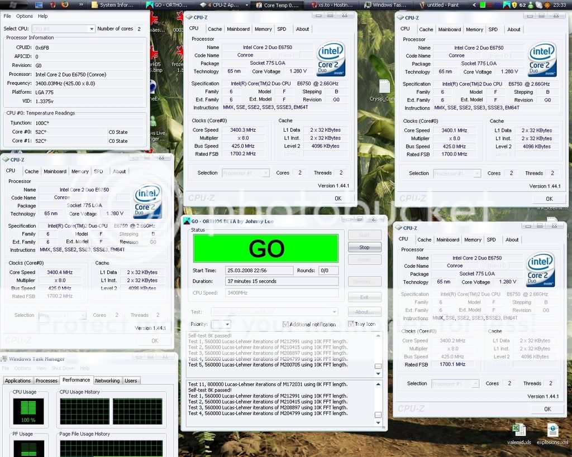The width and height of the screenshot is (572, 457).
Task: Click the Exit button in ORTHOS
Action: tap(364, 297)
